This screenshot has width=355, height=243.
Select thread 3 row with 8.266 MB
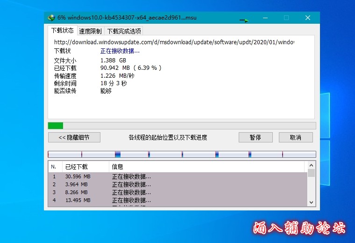point(177,192)
